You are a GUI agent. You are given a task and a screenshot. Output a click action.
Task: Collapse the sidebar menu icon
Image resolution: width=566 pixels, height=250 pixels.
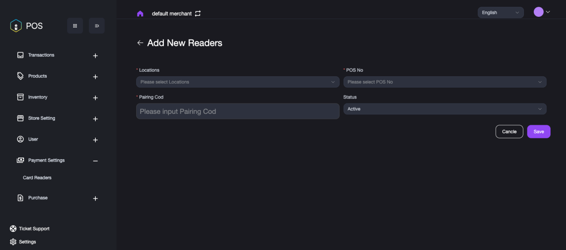click(97, 26)
